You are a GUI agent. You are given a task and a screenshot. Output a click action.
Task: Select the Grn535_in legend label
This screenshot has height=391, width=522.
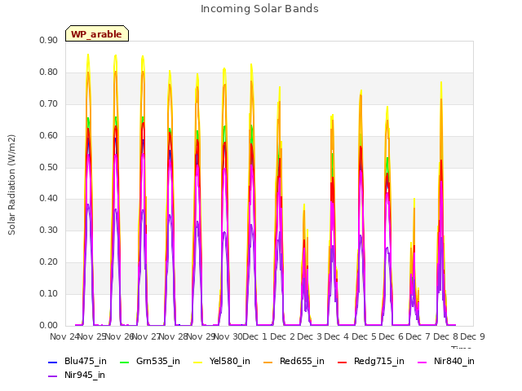point(158,361)
